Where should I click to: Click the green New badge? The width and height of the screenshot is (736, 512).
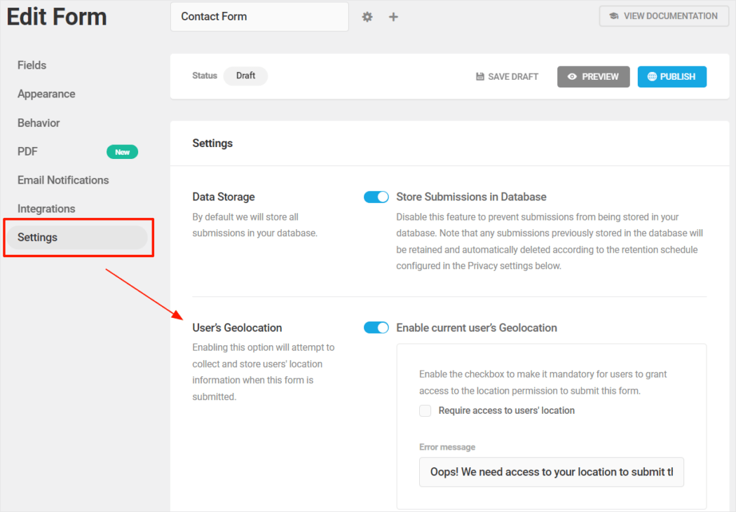pos(122,152)
